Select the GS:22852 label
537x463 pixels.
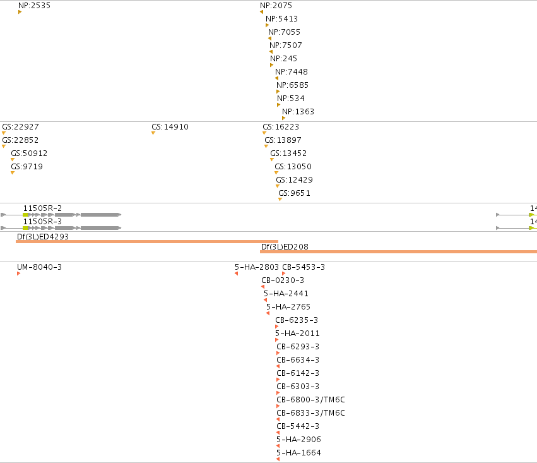20,140
